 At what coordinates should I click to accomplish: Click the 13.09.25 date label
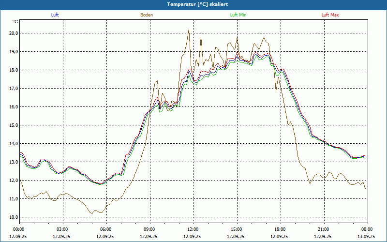366,237
